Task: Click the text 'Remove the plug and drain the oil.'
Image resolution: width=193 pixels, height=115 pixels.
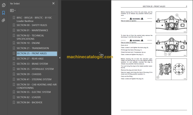Action: pos(131,70)
